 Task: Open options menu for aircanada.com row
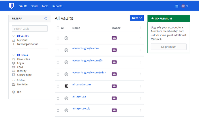[x=140, y=86]
